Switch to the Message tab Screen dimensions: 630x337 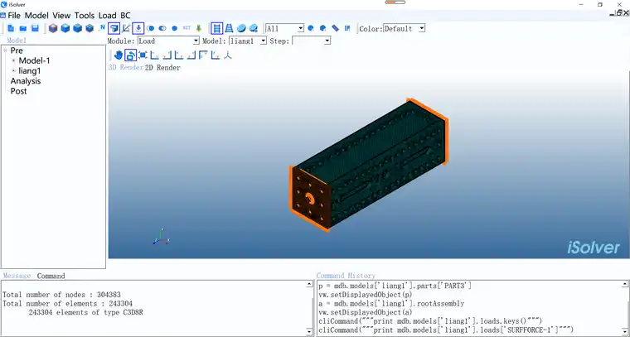tap(17, 276)
